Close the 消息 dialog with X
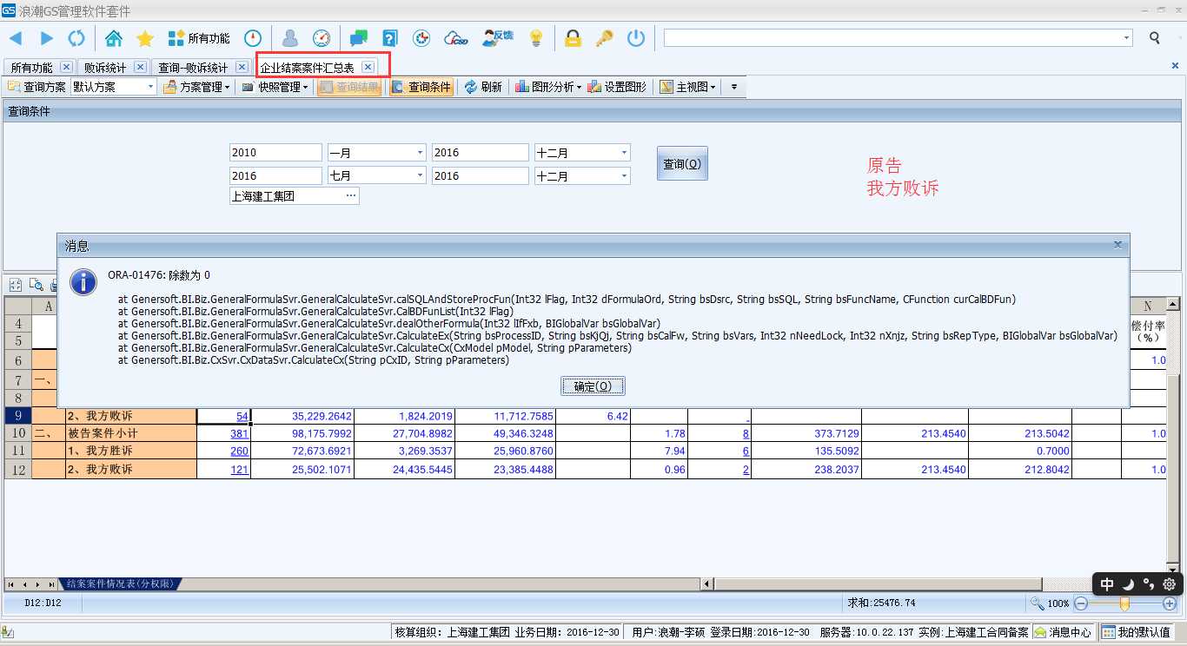 (1117, 245)
